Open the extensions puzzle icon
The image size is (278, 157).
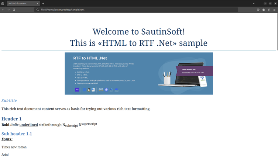pos(269,10)
